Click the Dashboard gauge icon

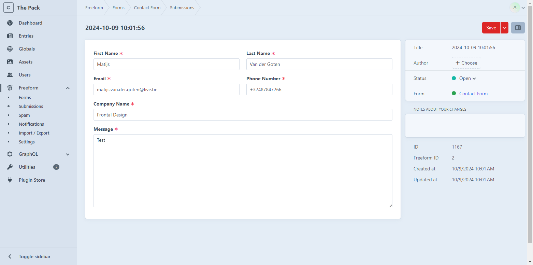pos(10,23)
